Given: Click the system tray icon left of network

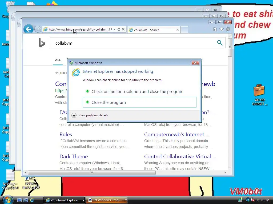Looking at the screenshot, I should coord(240,200).
